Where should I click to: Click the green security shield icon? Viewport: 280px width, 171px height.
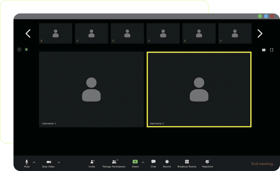pyautogui.click(x=26, y=49)
